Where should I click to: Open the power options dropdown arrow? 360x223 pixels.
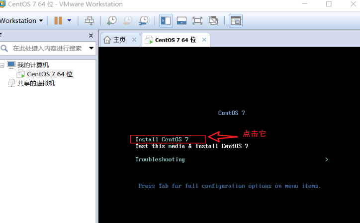[x=69, y=21]
